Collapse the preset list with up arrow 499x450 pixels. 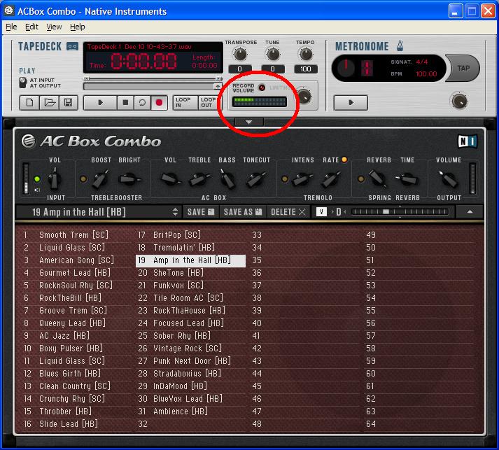coord(470,211)
